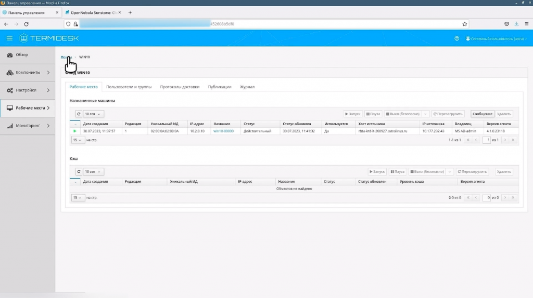Click the Сообщение button

click(x=482, y=114)
